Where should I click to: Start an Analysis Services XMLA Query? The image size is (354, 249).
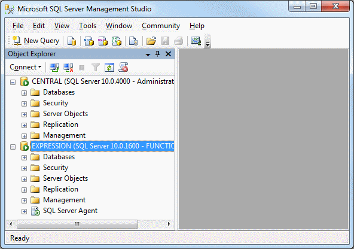(x=117, y=41)
